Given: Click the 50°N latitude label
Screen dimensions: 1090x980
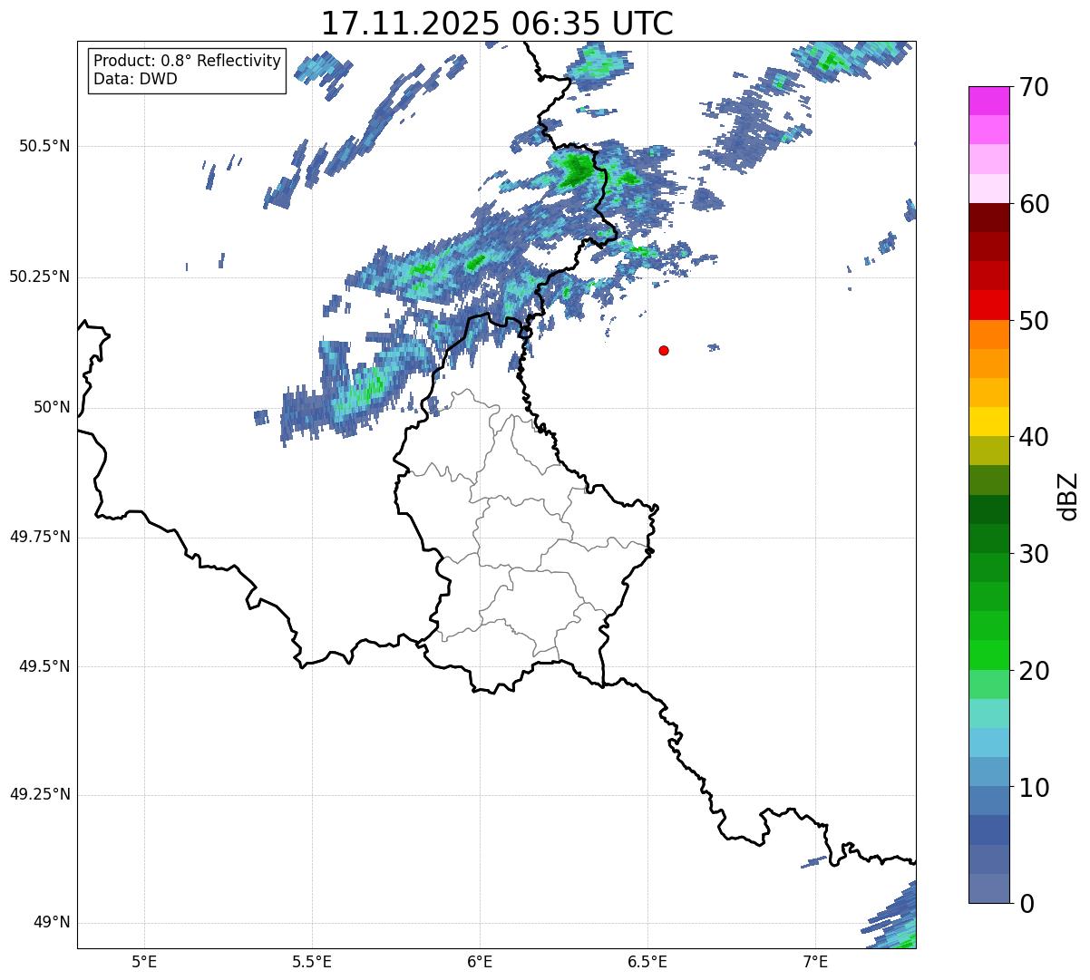Looking at the screenshot, I should [52, 407].
